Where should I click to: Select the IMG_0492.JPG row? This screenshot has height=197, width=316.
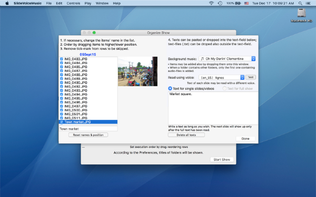(88, 87)
